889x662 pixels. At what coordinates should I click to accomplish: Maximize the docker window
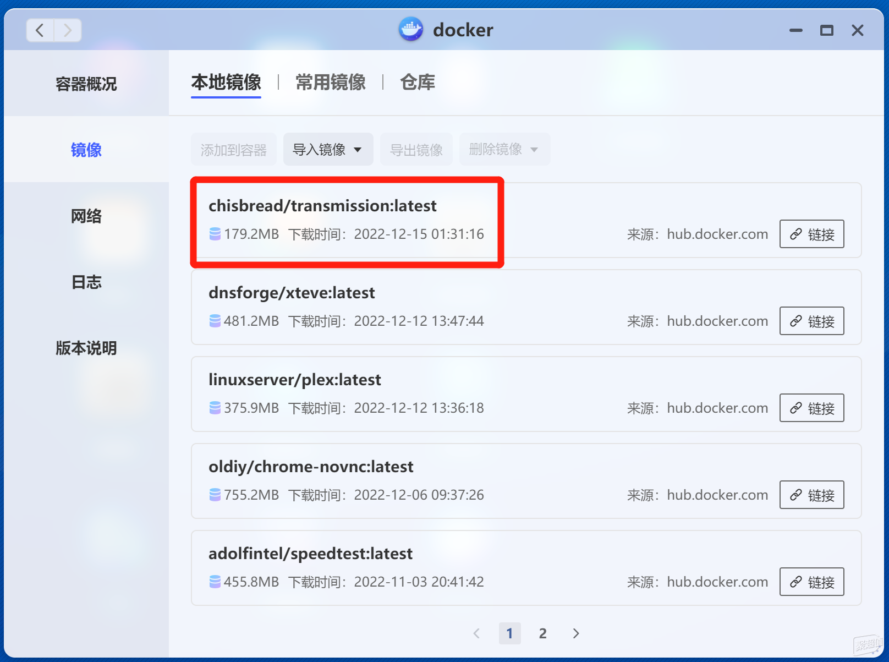click(826, 30)
